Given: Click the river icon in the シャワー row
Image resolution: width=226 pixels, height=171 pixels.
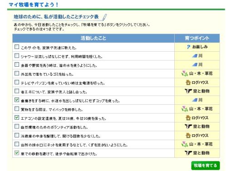Looking at the screenshot, I should 195,56.
